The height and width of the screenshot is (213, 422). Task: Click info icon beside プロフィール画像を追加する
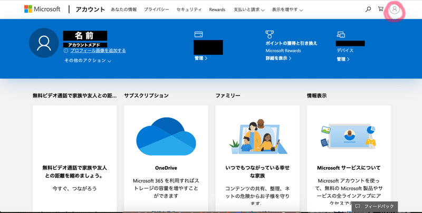point(66,51)
